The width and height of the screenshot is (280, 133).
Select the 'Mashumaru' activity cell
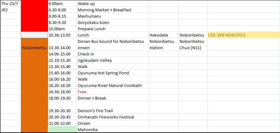tap(113, 16)
